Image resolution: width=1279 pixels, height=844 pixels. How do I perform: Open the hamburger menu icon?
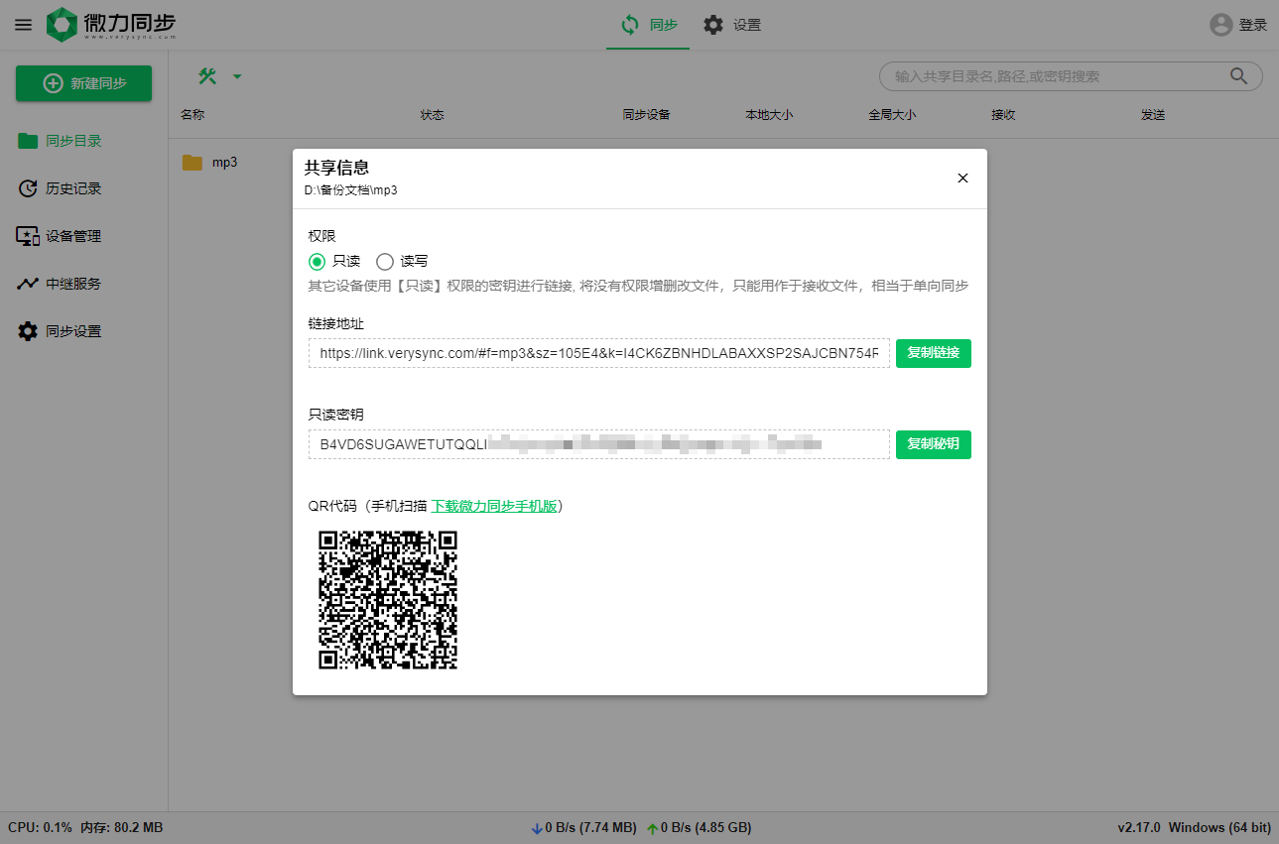click(x=23, y=25)
